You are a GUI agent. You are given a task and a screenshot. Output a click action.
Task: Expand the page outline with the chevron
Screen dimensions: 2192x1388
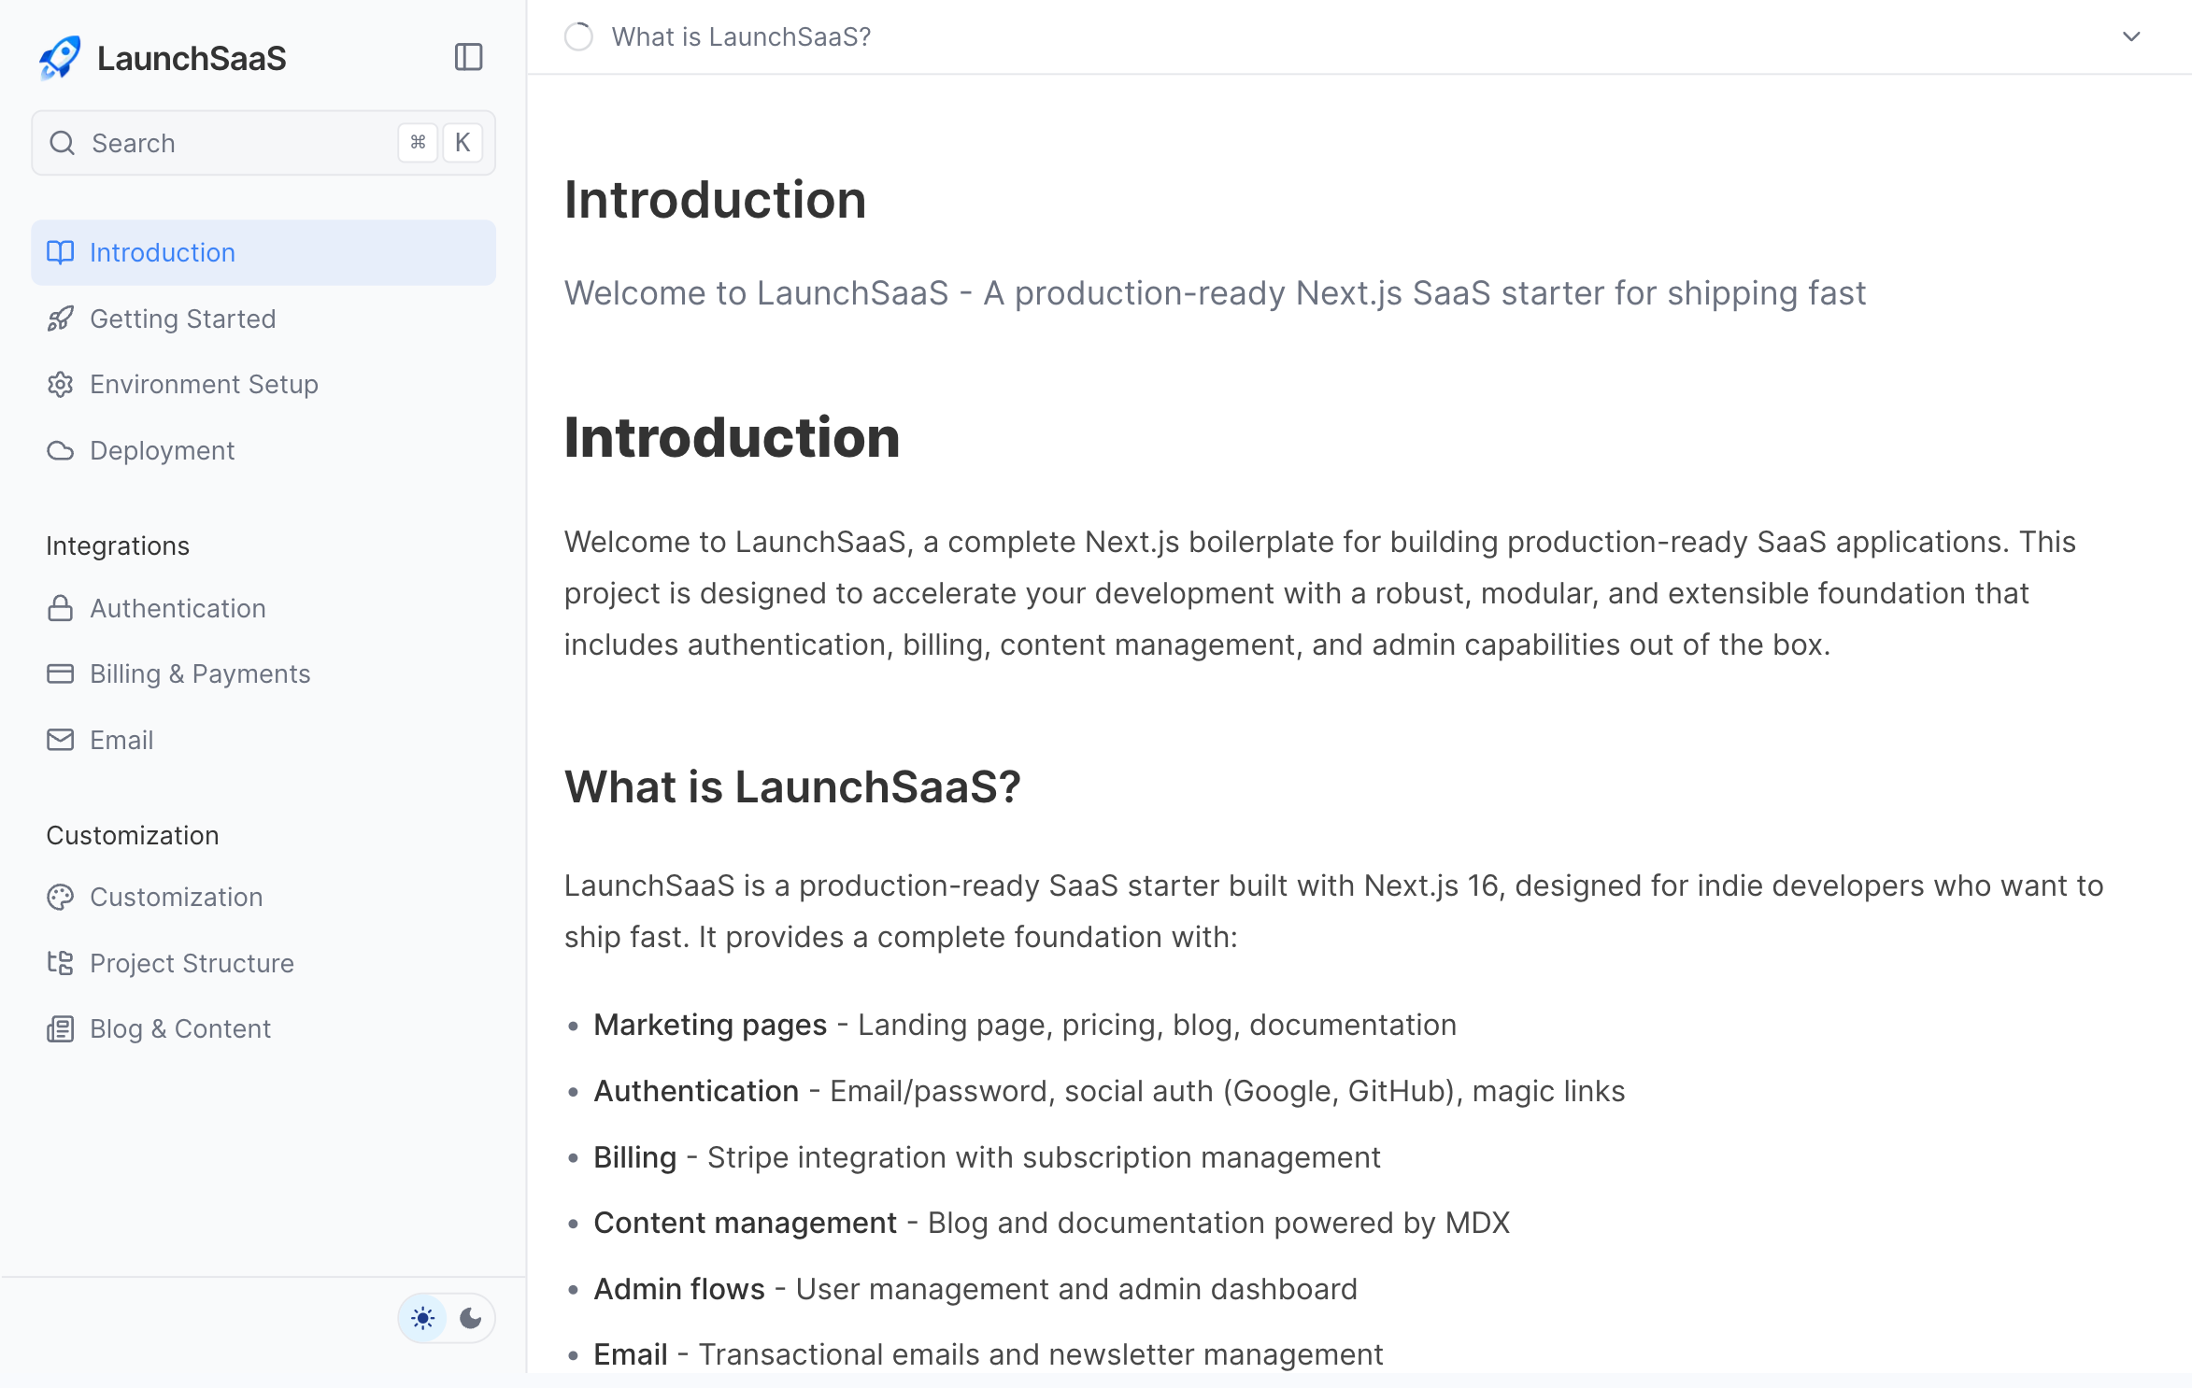point(2131,36)
